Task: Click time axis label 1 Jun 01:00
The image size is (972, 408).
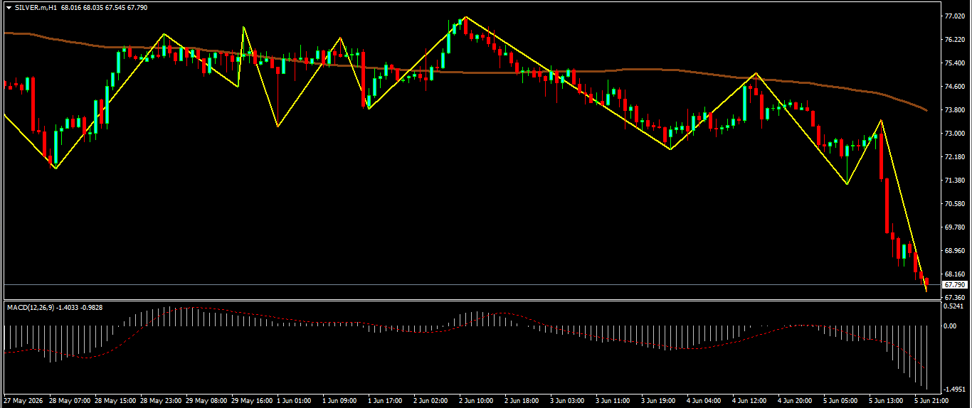Action: 294,401
